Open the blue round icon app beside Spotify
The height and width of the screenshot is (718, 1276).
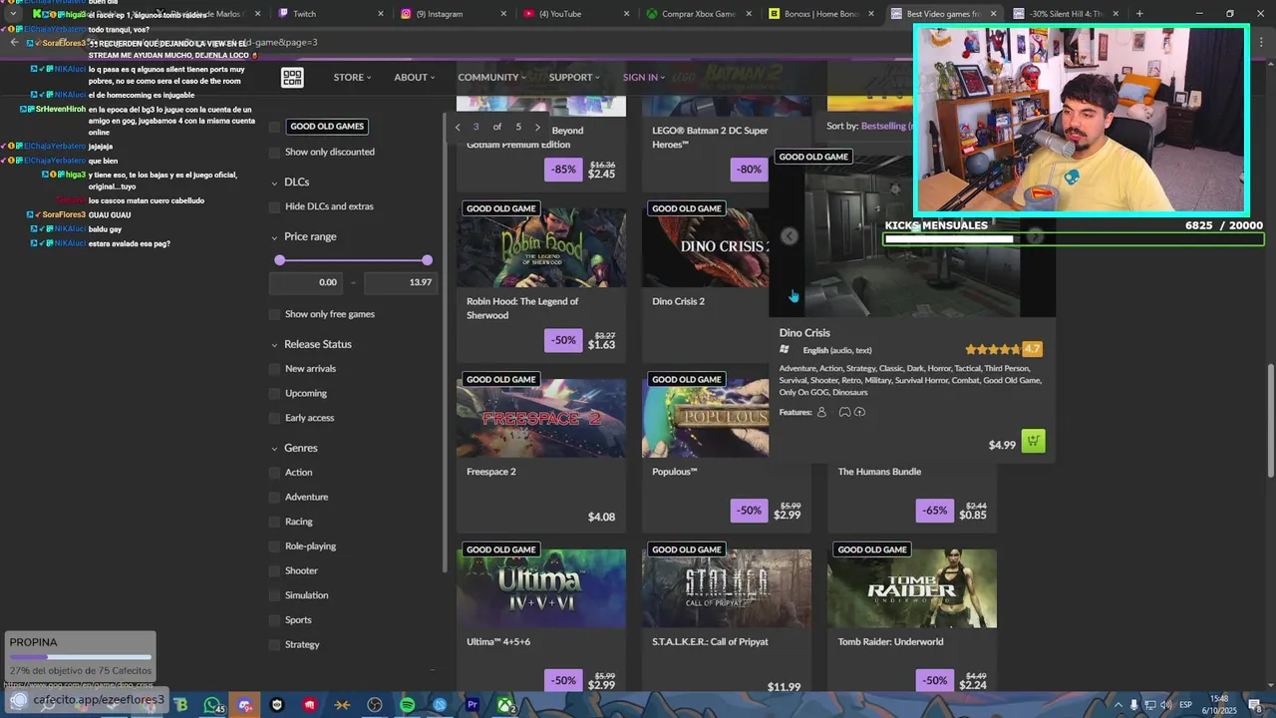click(440, 705)
